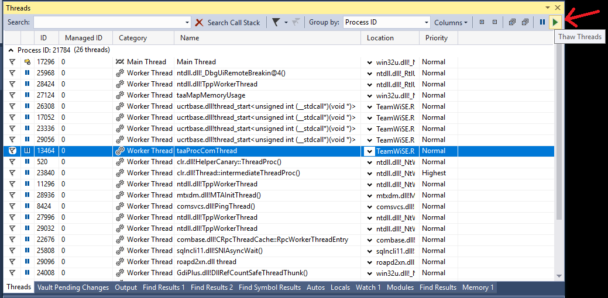Open the Memory 1 tab
The height and width of the screenshot is (298, 608).
tap(478, 287)
